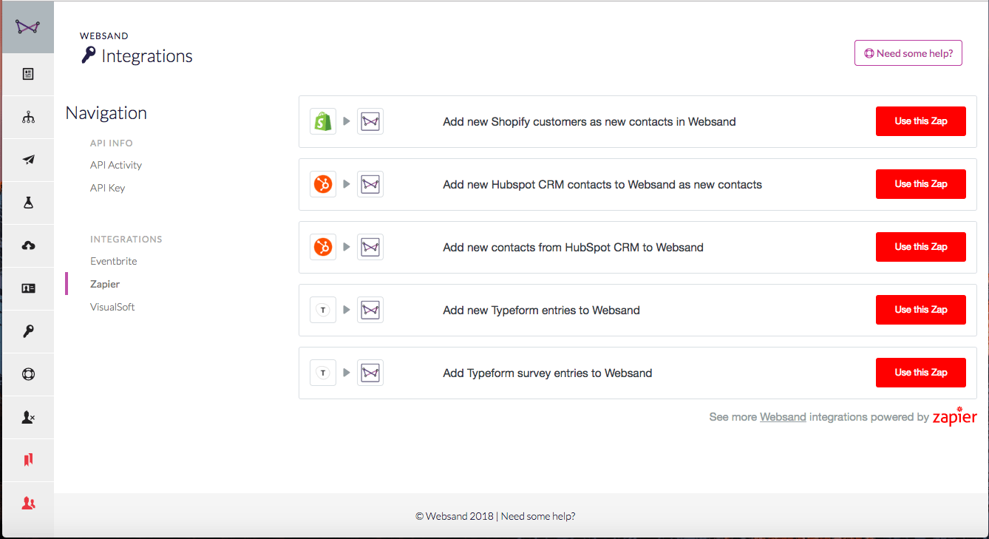
Task: Select Zapier in navigation
Action: tap(105, 284)
